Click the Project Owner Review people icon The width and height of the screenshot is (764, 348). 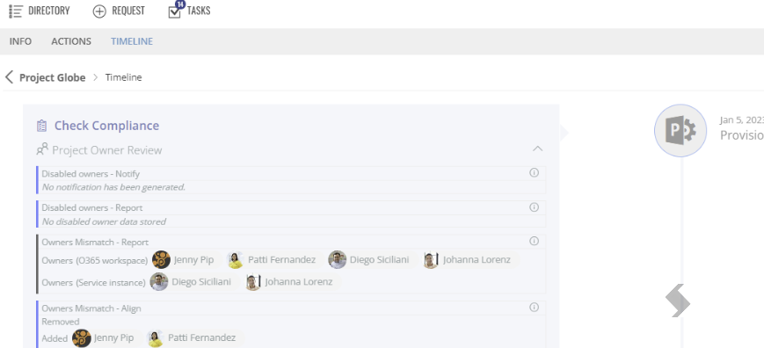click(x=42, y=149)
